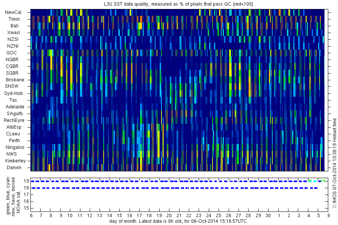Select day 28 on the x-axis

tap(248, 215)
